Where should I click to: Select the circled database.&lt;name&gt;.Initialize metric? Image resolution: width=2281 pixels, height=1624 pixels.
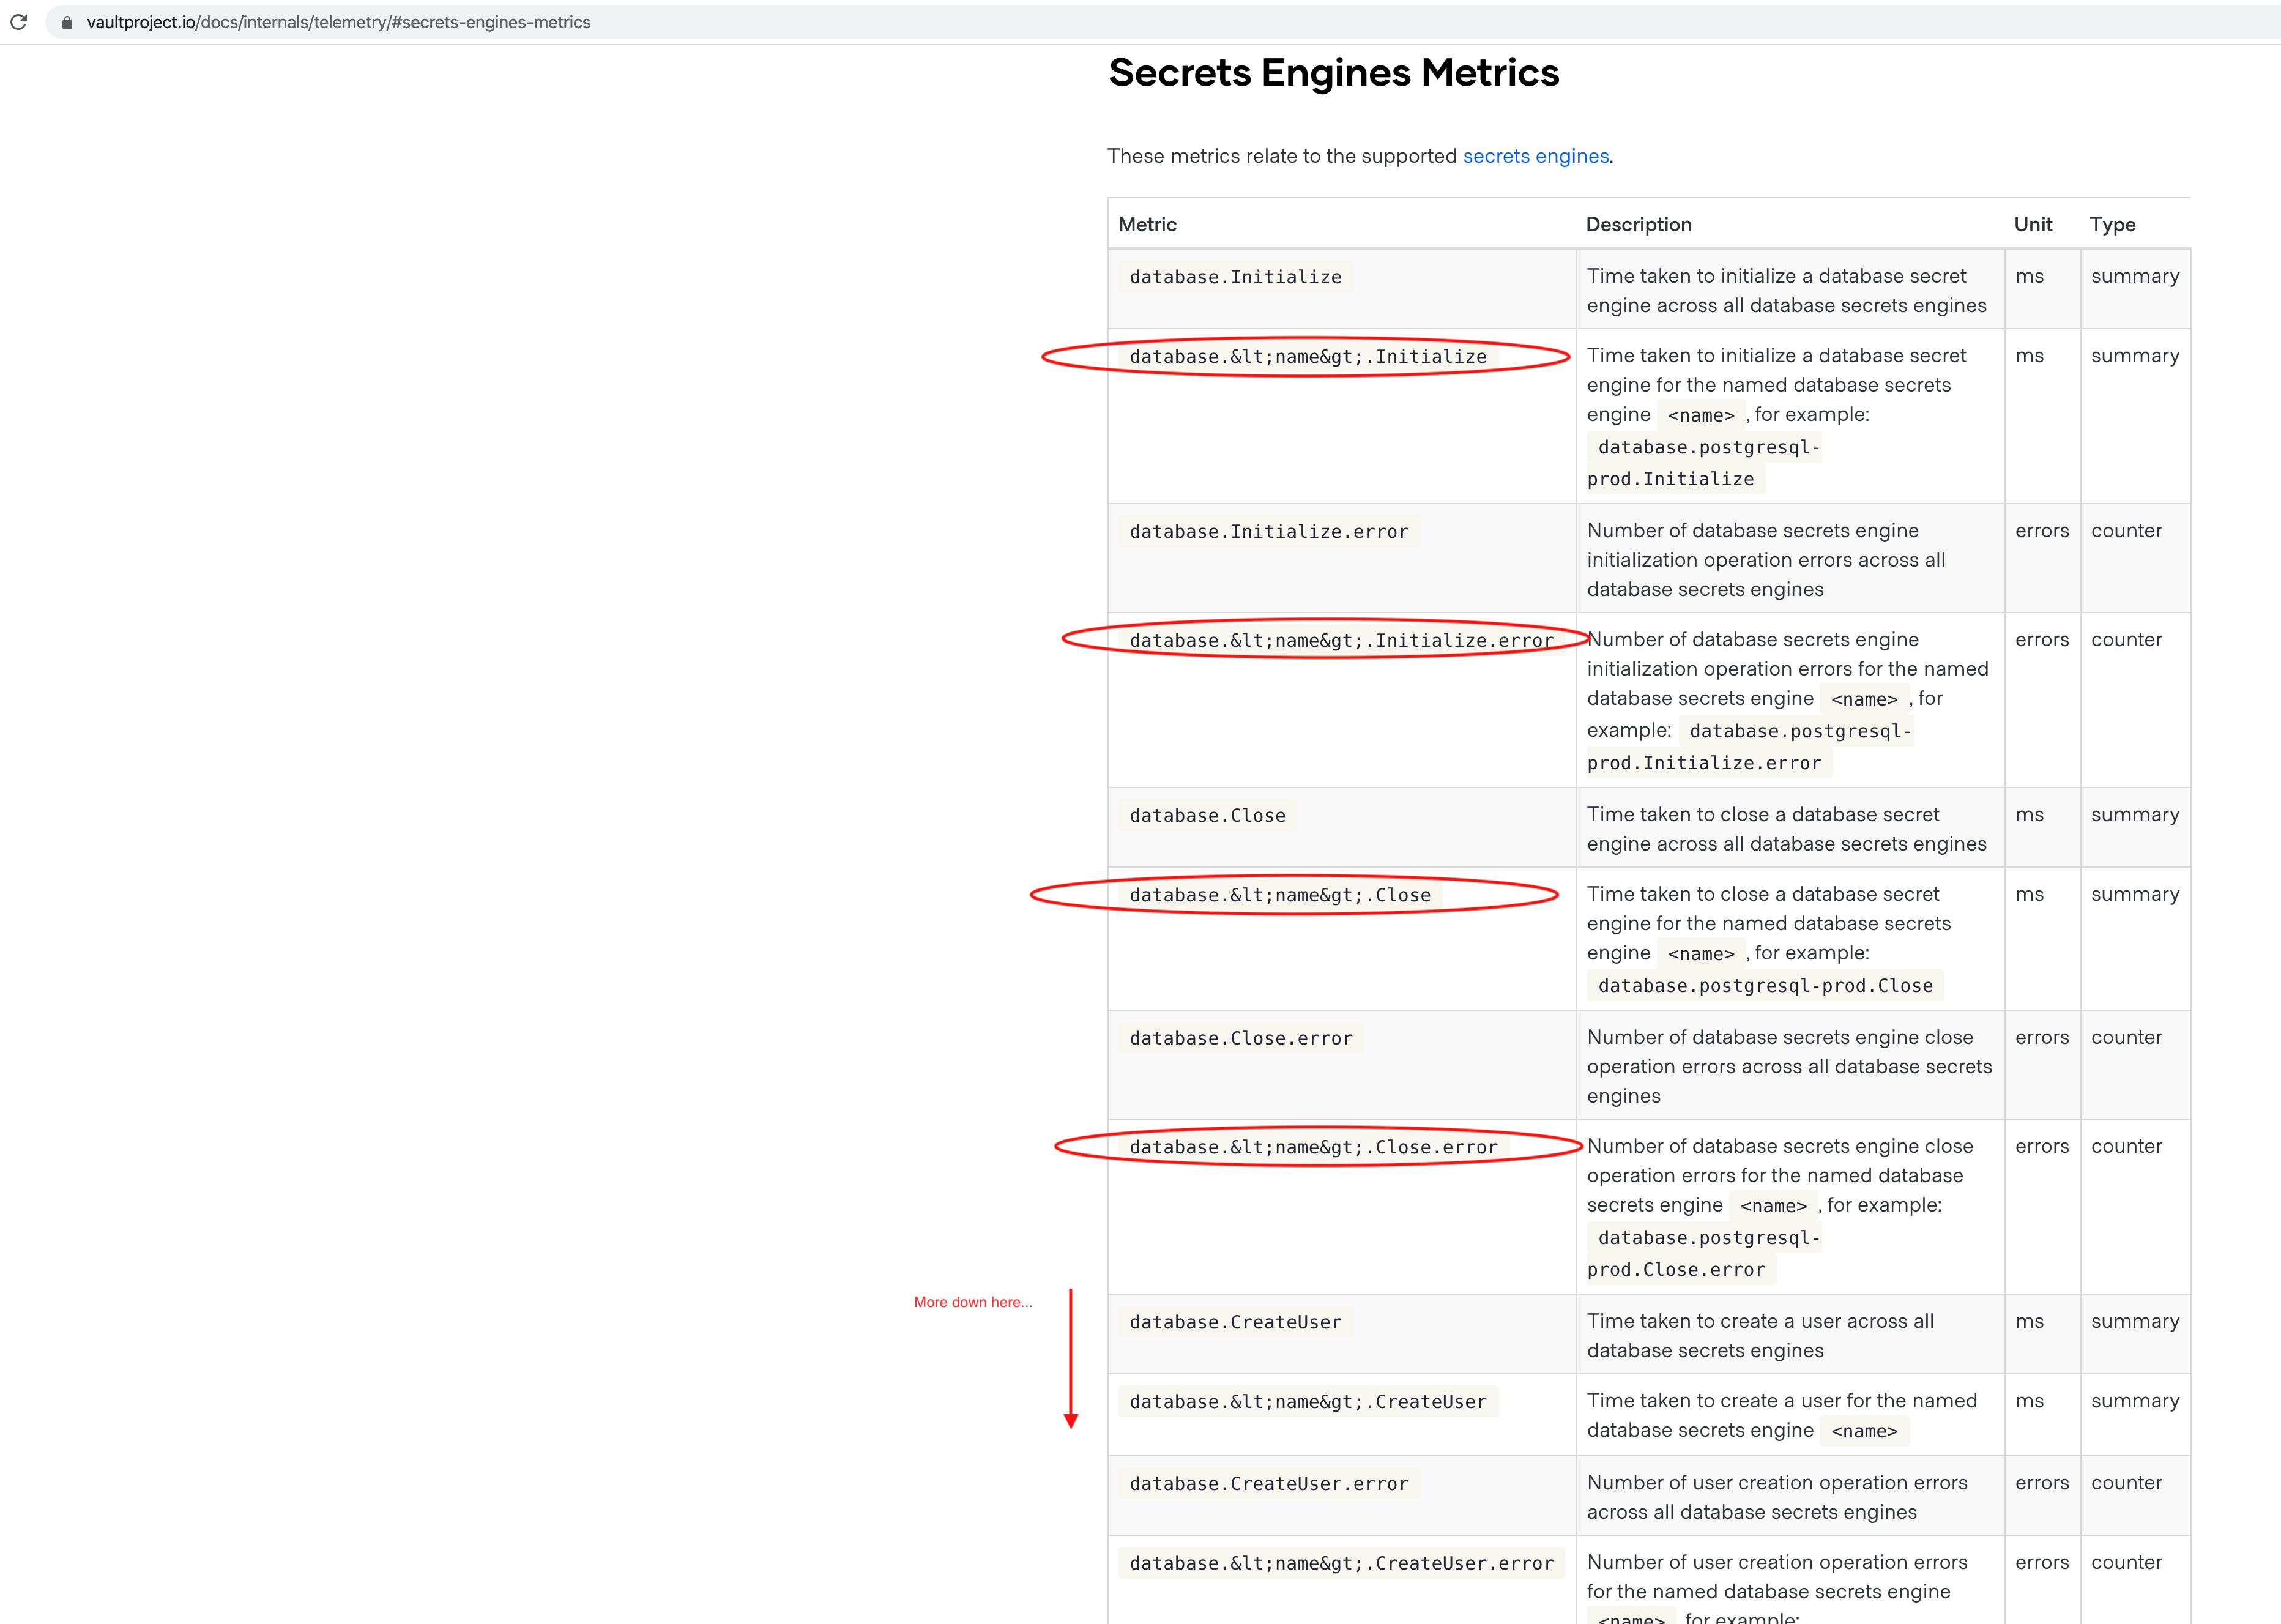click(1307, 356)
